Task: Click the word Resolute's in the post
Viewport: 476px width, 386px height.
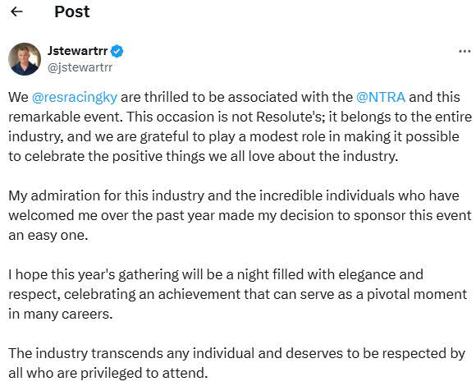Action: (288, 117)
